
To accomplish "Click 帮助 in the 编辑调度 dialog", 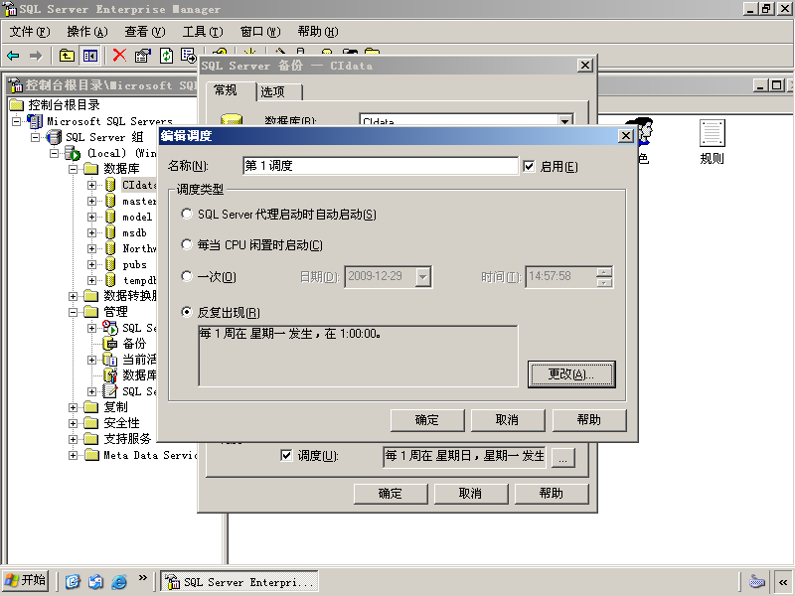I will click(589, 420).
